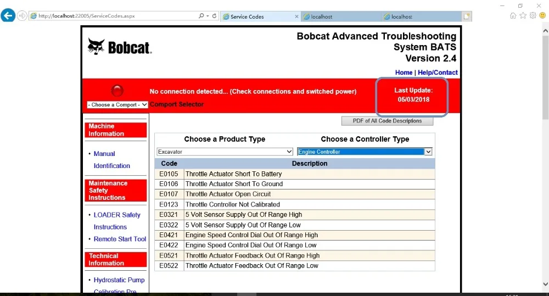Click the Description column header
549x296 pixels.
coord(310,164)
